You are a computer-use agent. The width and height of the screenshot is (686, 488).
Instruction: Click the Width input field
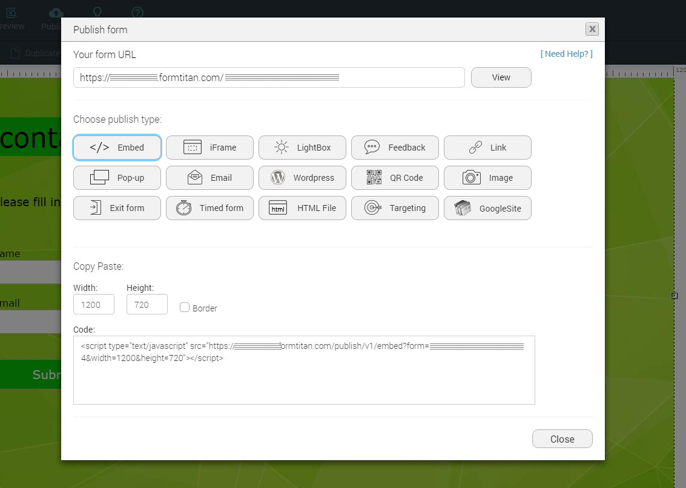pyautogui.click(x=94, y=305)
